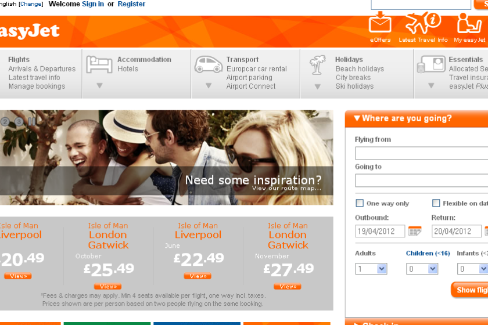Click the Essentials card icon

[x=431, y=64]
